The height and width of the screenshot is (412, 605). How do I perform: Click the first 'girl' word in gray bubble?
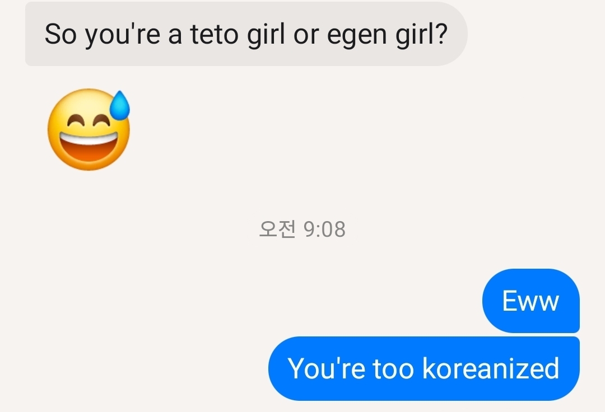[x=266, y=35]
